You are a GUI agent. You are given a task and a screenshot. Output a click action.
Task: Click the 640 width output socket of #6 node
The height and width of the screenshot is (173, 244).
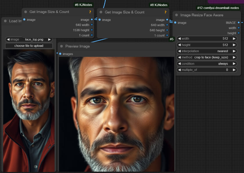(92, 25)
